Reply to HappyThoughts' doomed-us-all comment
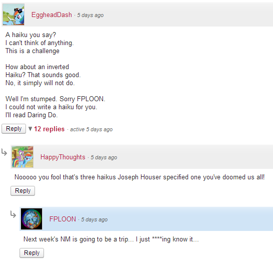 tap(23, 191)
